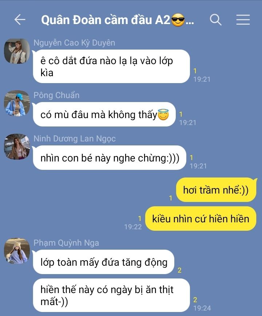
Task: Select message 'ê cô dắt đứa nào lạ lạ vào lớp kìa'
Action: (x=111, y=66)
